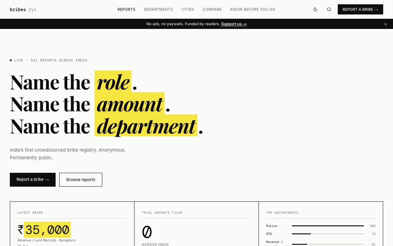The height and width of the screenshot is (246, 393).
Task: Open the Compare nav item
Action: tap(212, 9)
